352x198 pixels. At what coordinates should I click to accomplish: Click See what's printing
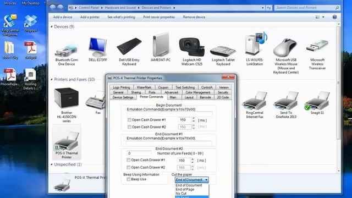click(x=121, y=17)
